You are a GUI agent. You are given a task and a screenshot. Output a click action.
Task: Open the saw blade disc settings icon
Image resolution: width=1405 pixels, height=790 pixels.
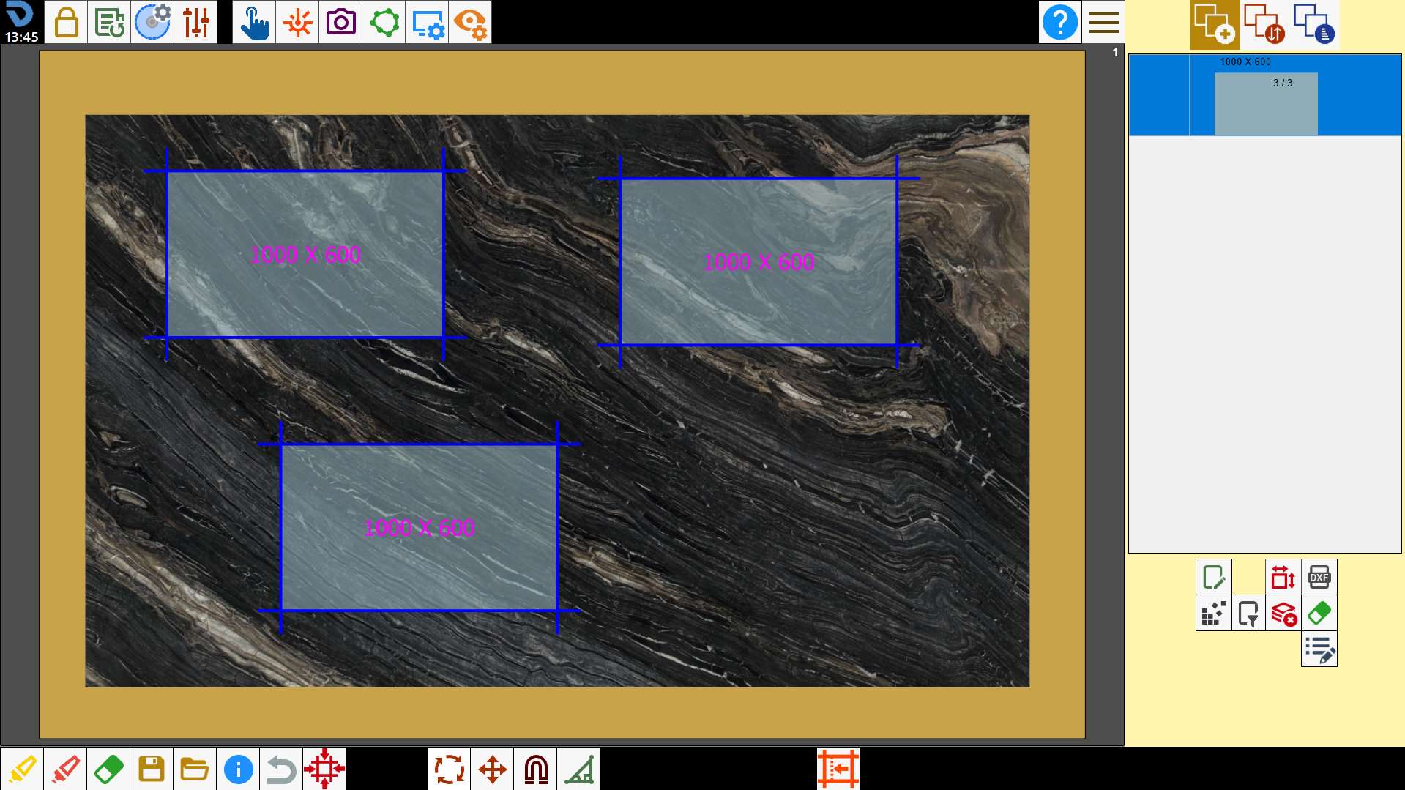(x=152, y=22)
